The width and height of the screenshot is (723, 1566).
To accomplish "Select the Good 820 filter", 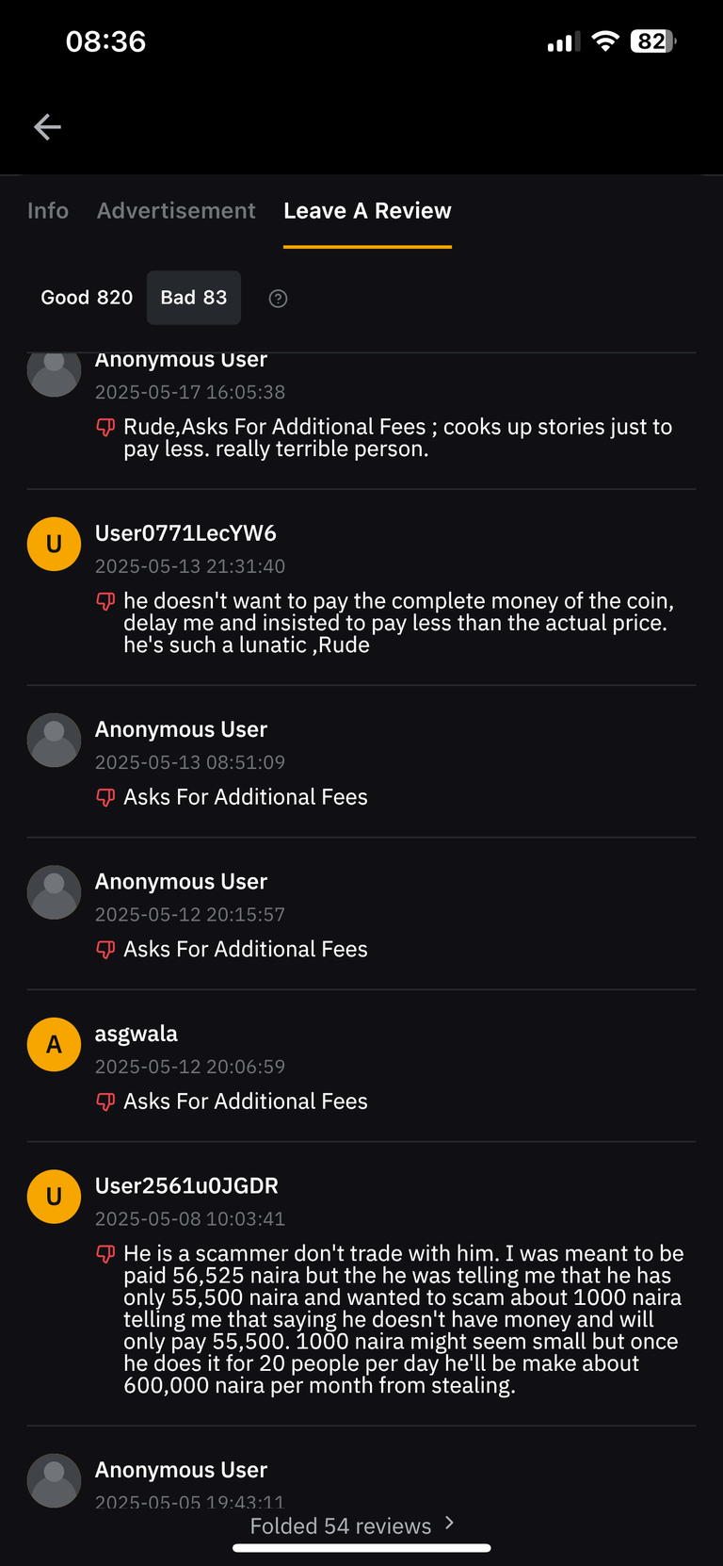I will click(x=87, y=298).
